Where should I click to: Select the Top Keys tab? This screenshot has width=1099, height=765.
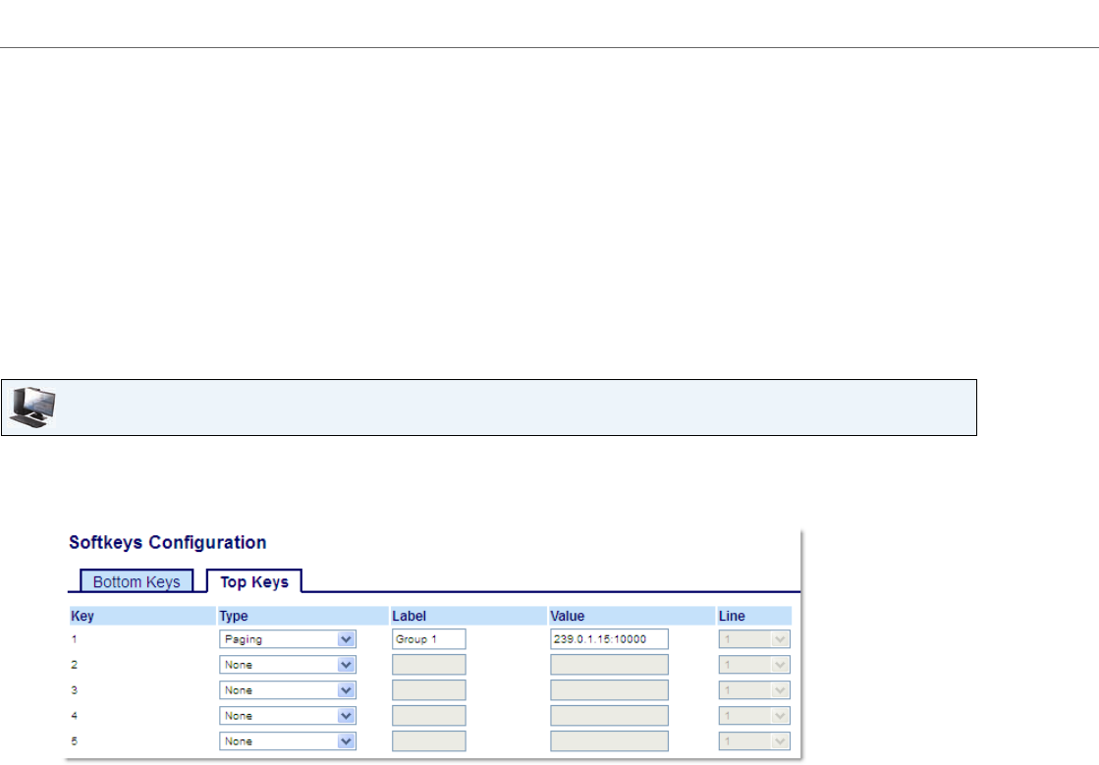tap(254, 581)
